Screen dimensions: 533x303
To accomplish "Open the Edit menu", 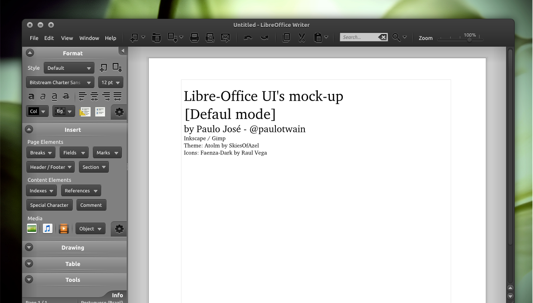I will [49, 38].
